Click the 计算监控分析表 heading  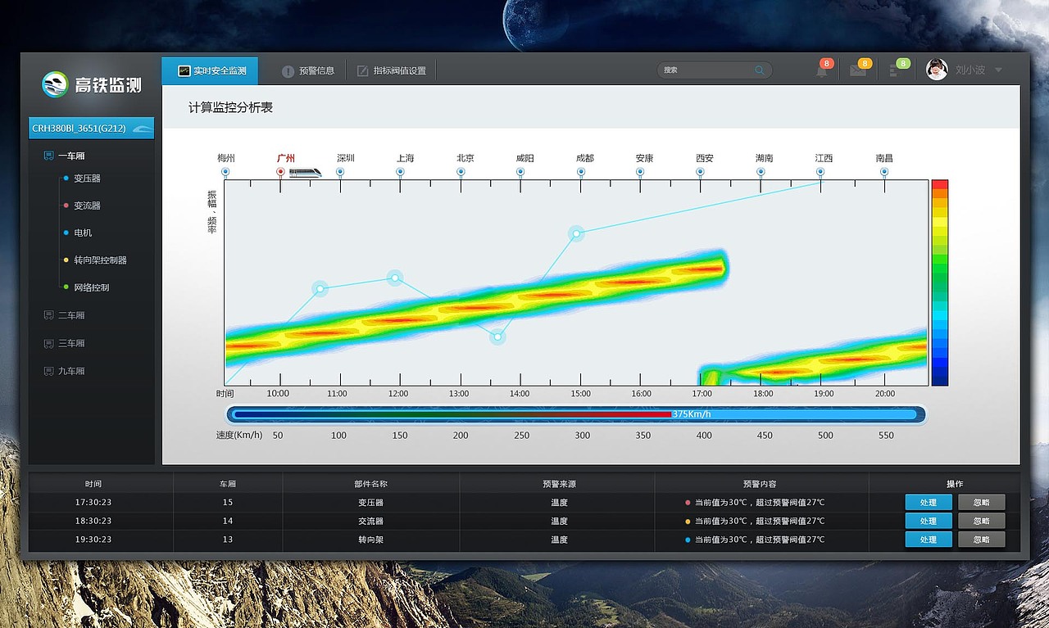click(230, 108)
